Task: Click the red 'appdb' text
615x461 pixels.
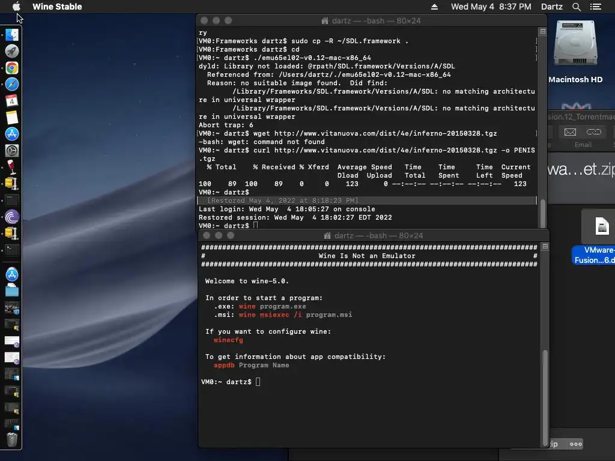Action: click(224, 365)
